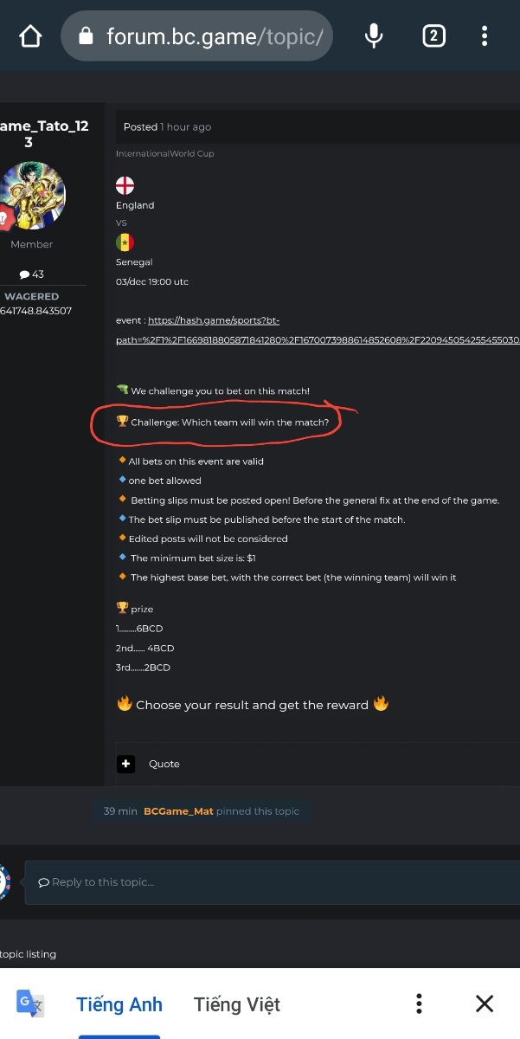
Task: Open the tab switcher showing 2 tabs
Action: 433,36
